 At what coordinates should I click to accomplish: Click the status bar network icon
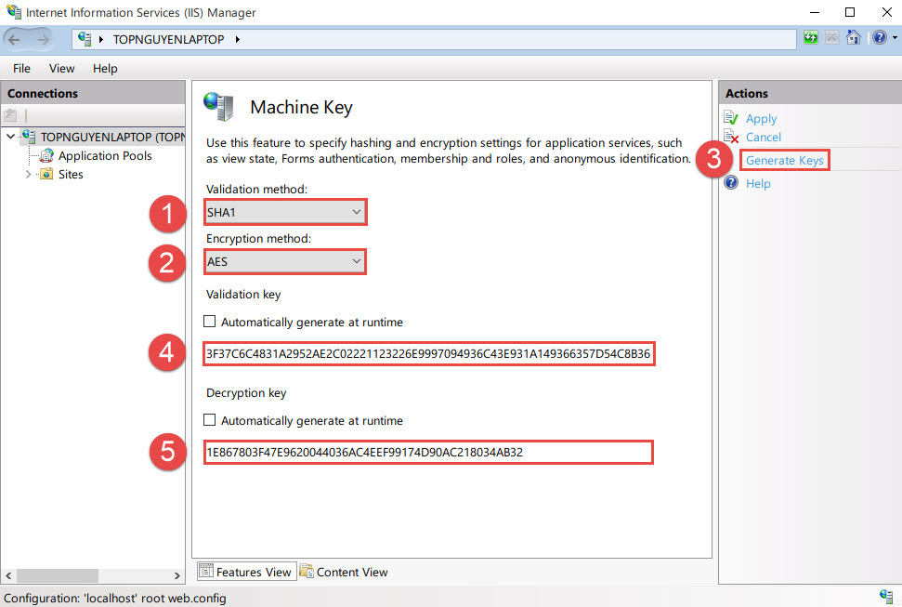tap(886, 597)
